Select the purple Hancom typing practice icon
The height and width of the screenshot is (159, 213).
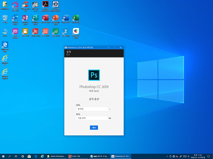(15, 33)
